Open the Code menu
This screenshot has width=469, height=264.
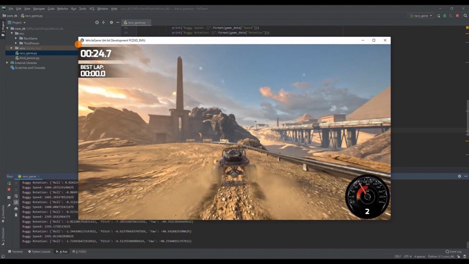point(51,9)
